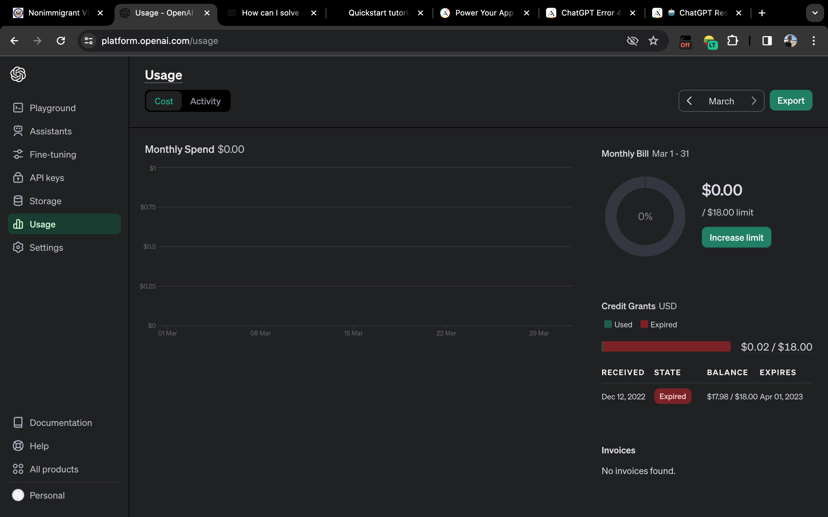This screenshot has height=517, width=828.
Task: Open the Assistants page
Action: pyautogui.click(x=50, y=131)
